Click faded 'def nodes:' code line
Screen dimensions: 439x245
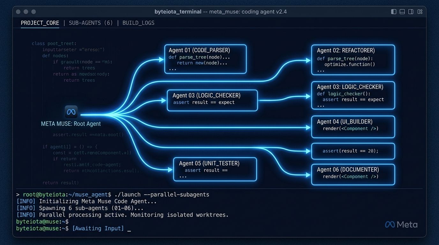pyautogui.click(x=55, y=56)
